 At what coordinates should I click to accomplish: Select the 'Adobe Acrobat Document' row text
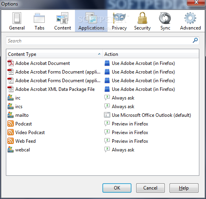point(42,63)
